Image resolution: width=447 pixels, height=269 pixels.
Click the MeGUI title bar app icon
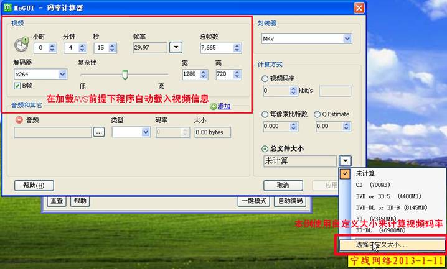7,7
